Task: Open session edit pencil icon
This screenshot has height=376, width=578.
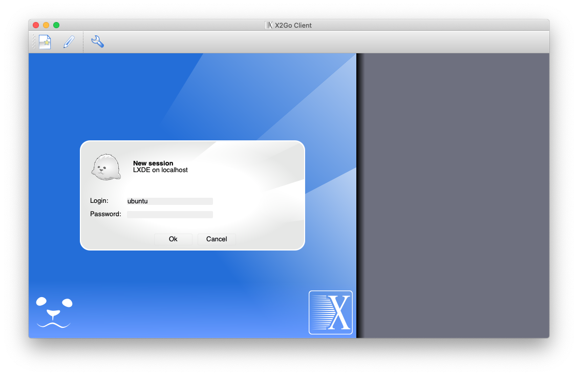Action: pyautogui.click(x=69, y=41)
